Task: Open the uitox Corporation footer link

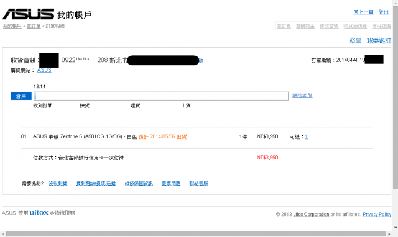Action: (311, 214)
